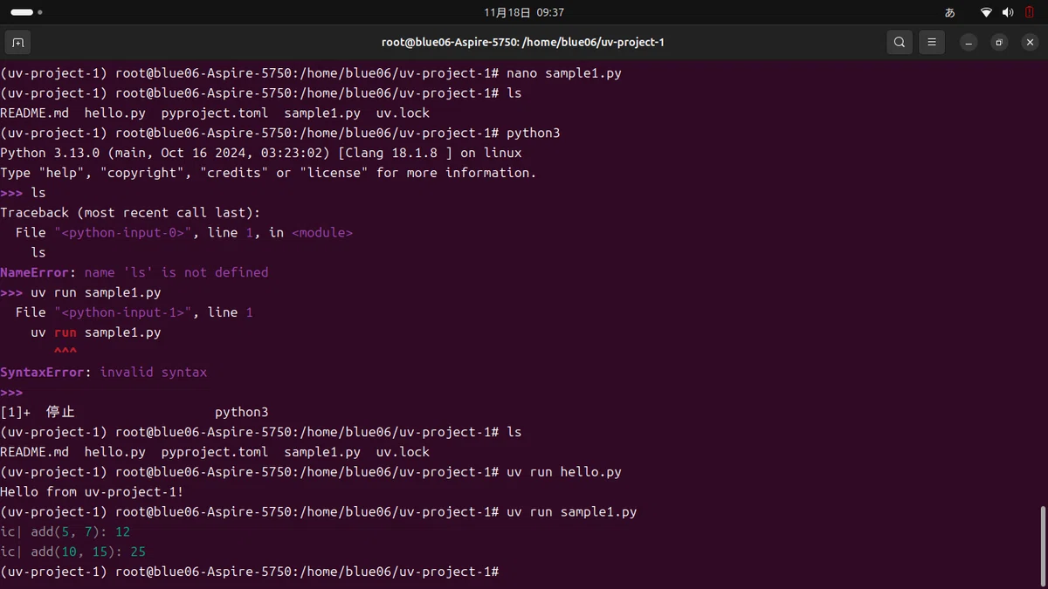Click 'Traceback (most recent call last):' line
The image size is (1048, 589).
130,213
